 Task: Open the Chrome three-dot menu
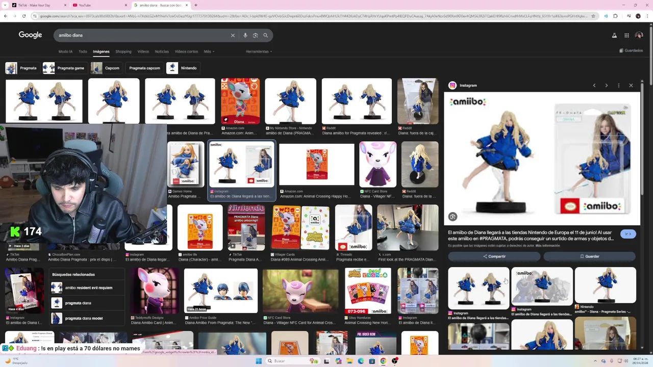(647, 16)
